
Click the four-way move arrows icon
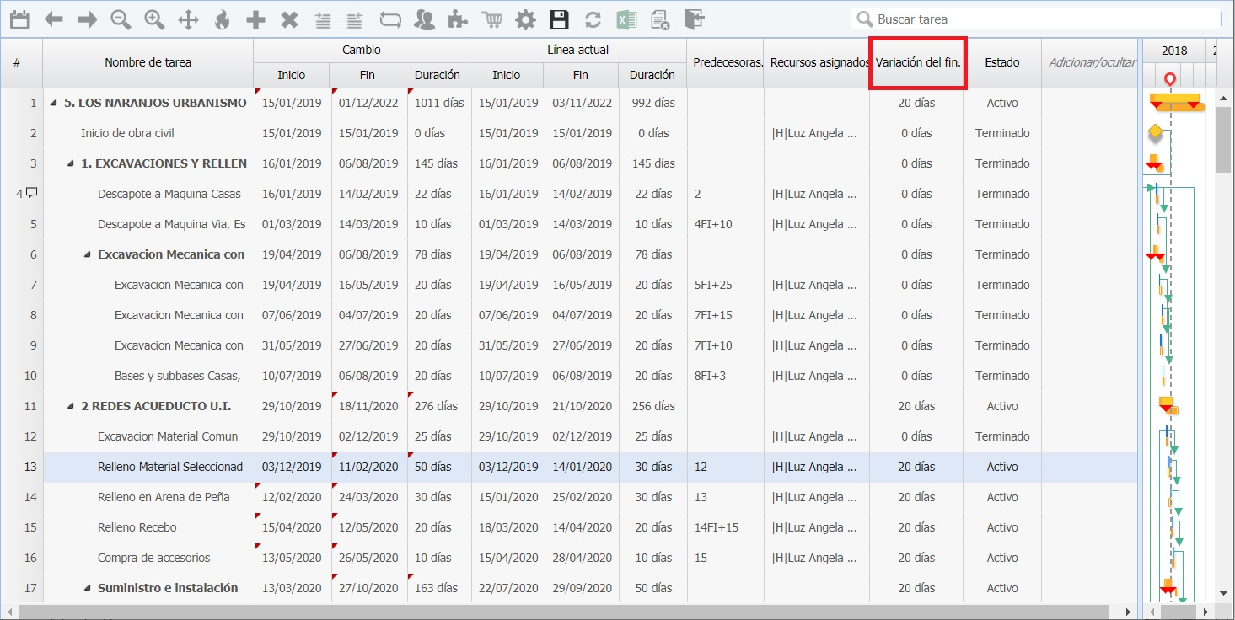[188, 19]
